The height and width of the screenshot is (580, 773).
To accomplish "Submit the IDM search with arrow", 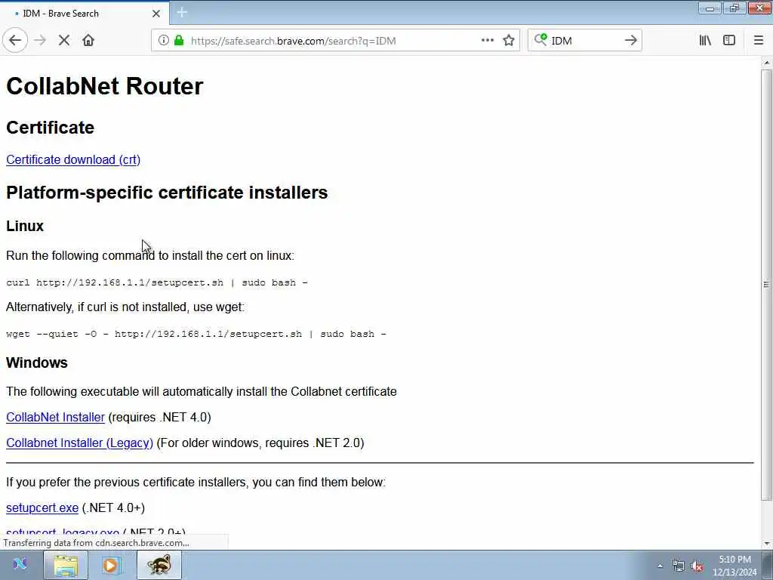I will tap(630, 41).
